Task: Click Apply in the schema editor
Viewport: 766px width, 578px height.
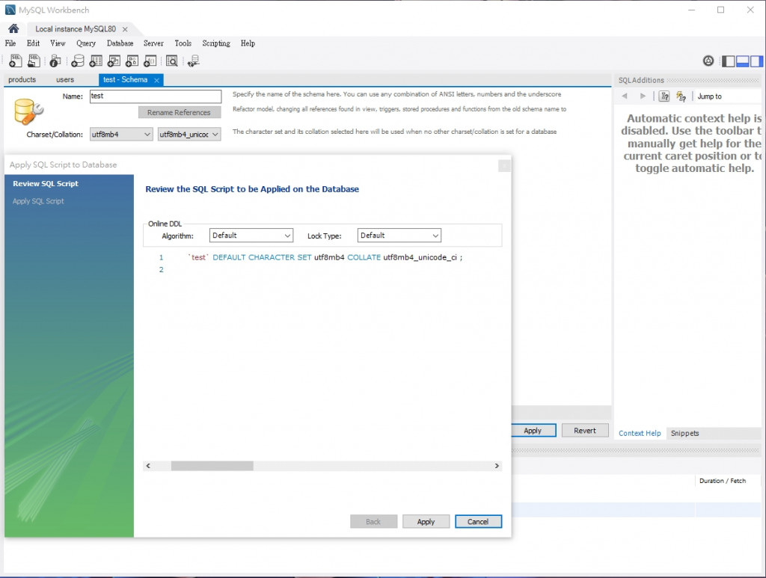Action: pos(533,431)
